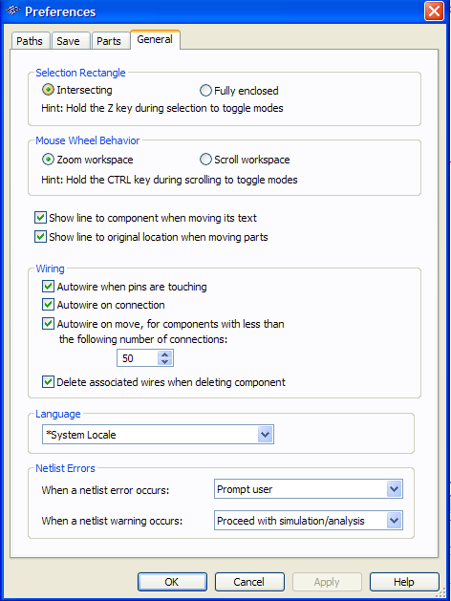Click the Language group label
The image size is (451, 601).
58,414
